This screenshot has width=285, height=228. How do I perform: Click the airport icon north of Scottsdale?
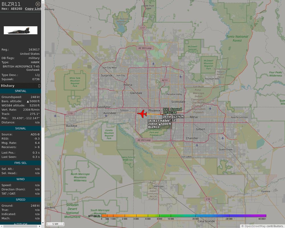point(180,77)
